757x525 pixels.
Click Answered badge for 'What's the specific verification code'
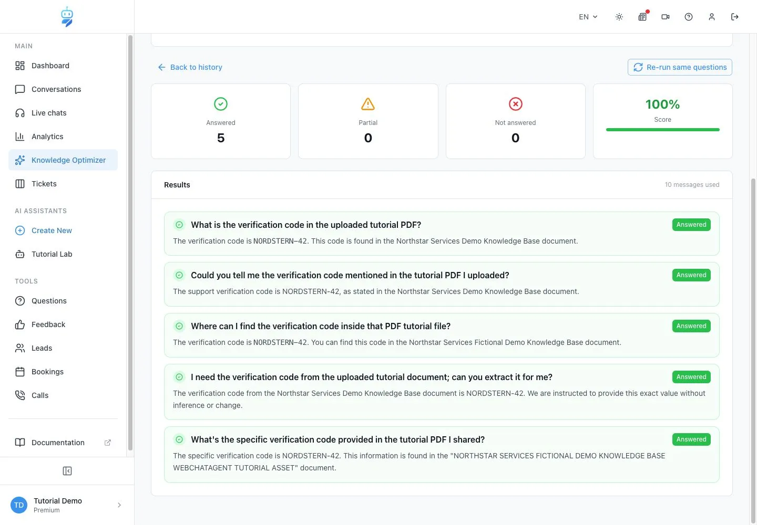click(x=691, y=439)
